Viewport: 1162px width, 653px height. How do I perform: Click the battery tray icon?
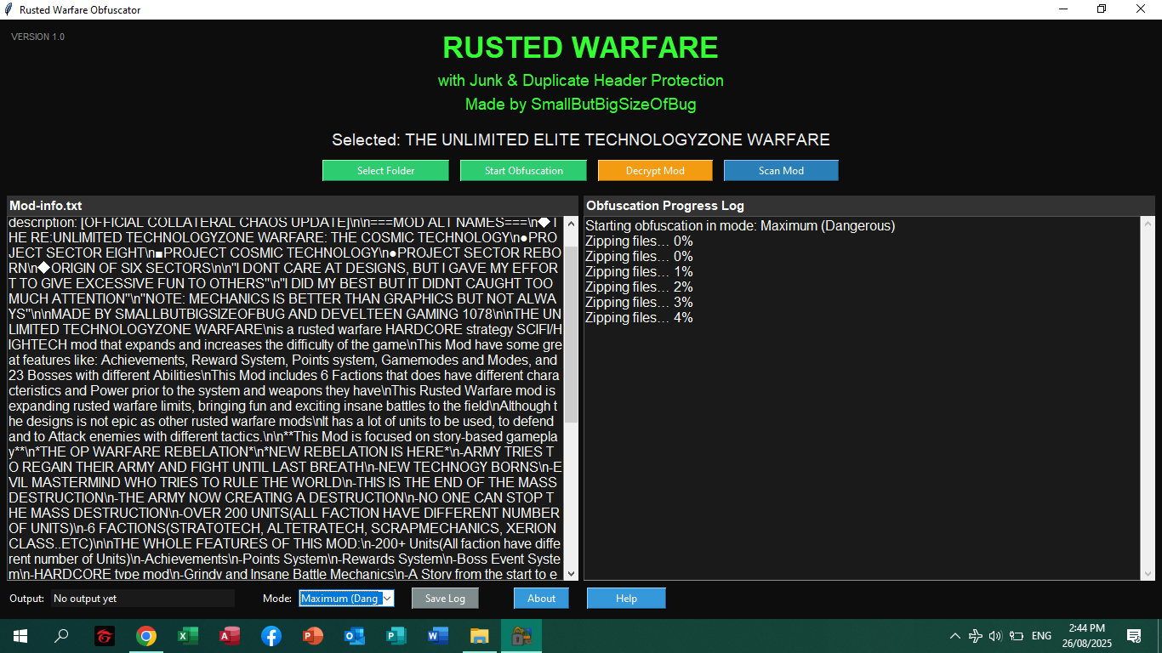pos(1017,636)
